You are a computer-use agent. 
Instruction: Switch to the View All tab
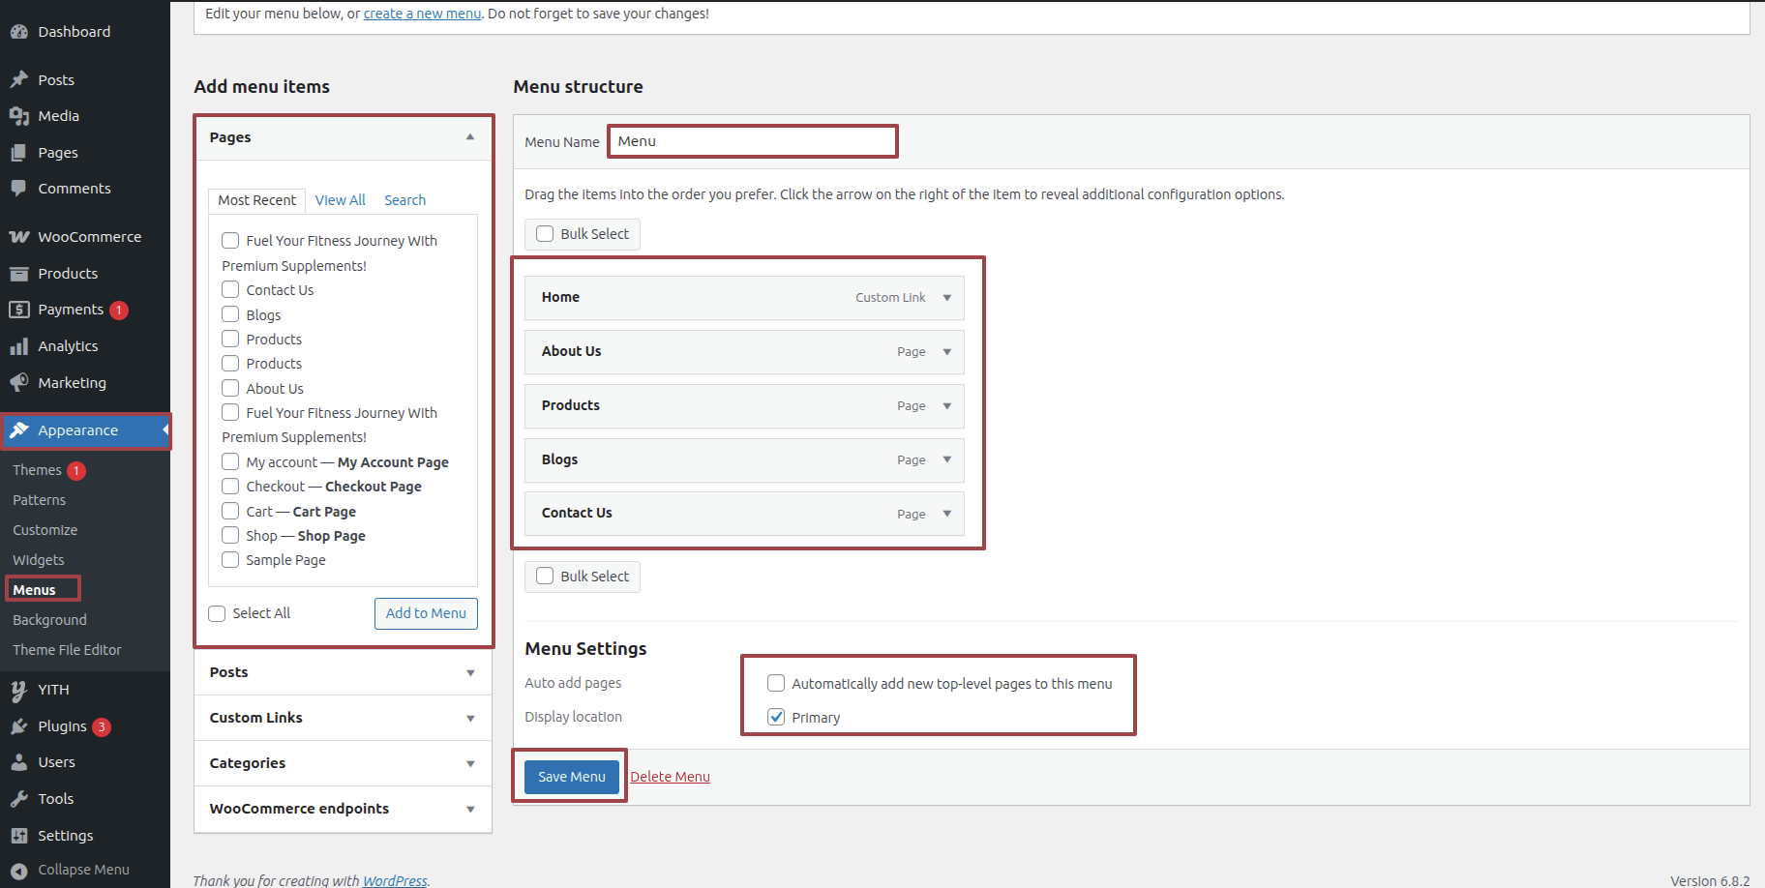pyautogui.click(x=340, y=200)
